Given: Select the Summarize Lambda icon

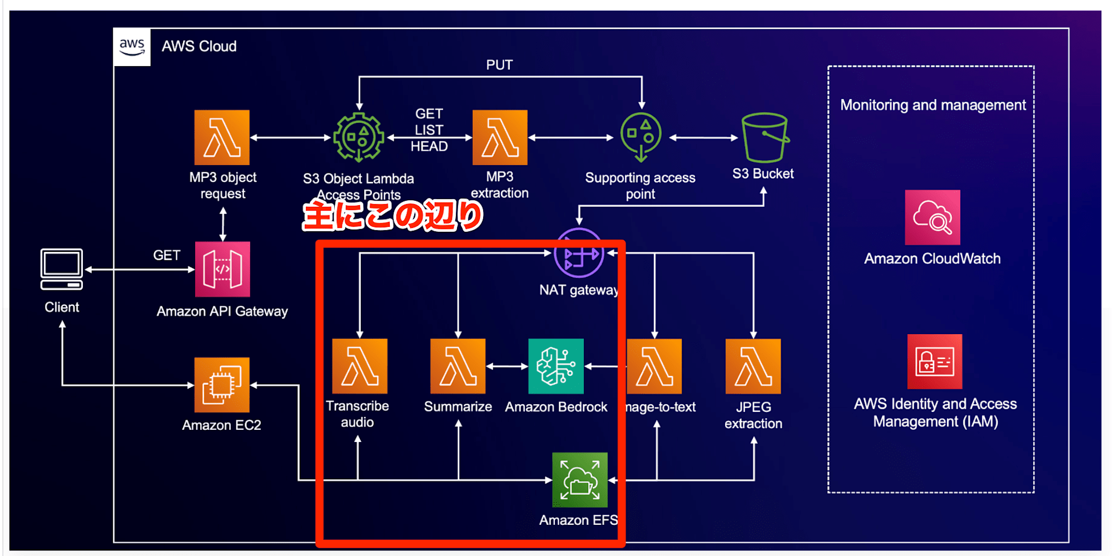Looking at the screenshot, I should 458,366.
